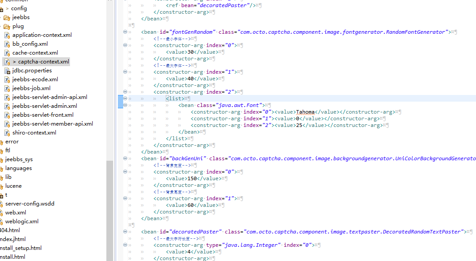Viewport: 476px width, 261px height.
Task: Open jeebbs-servlet-admin.xml from the tree
Action: 45,106
